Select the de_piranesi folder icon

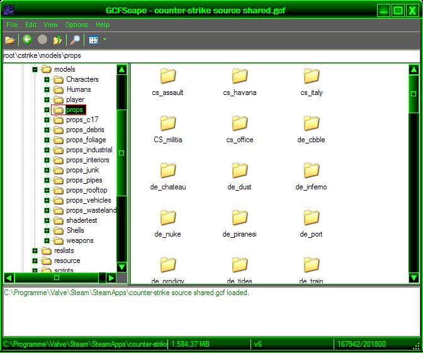240,217
